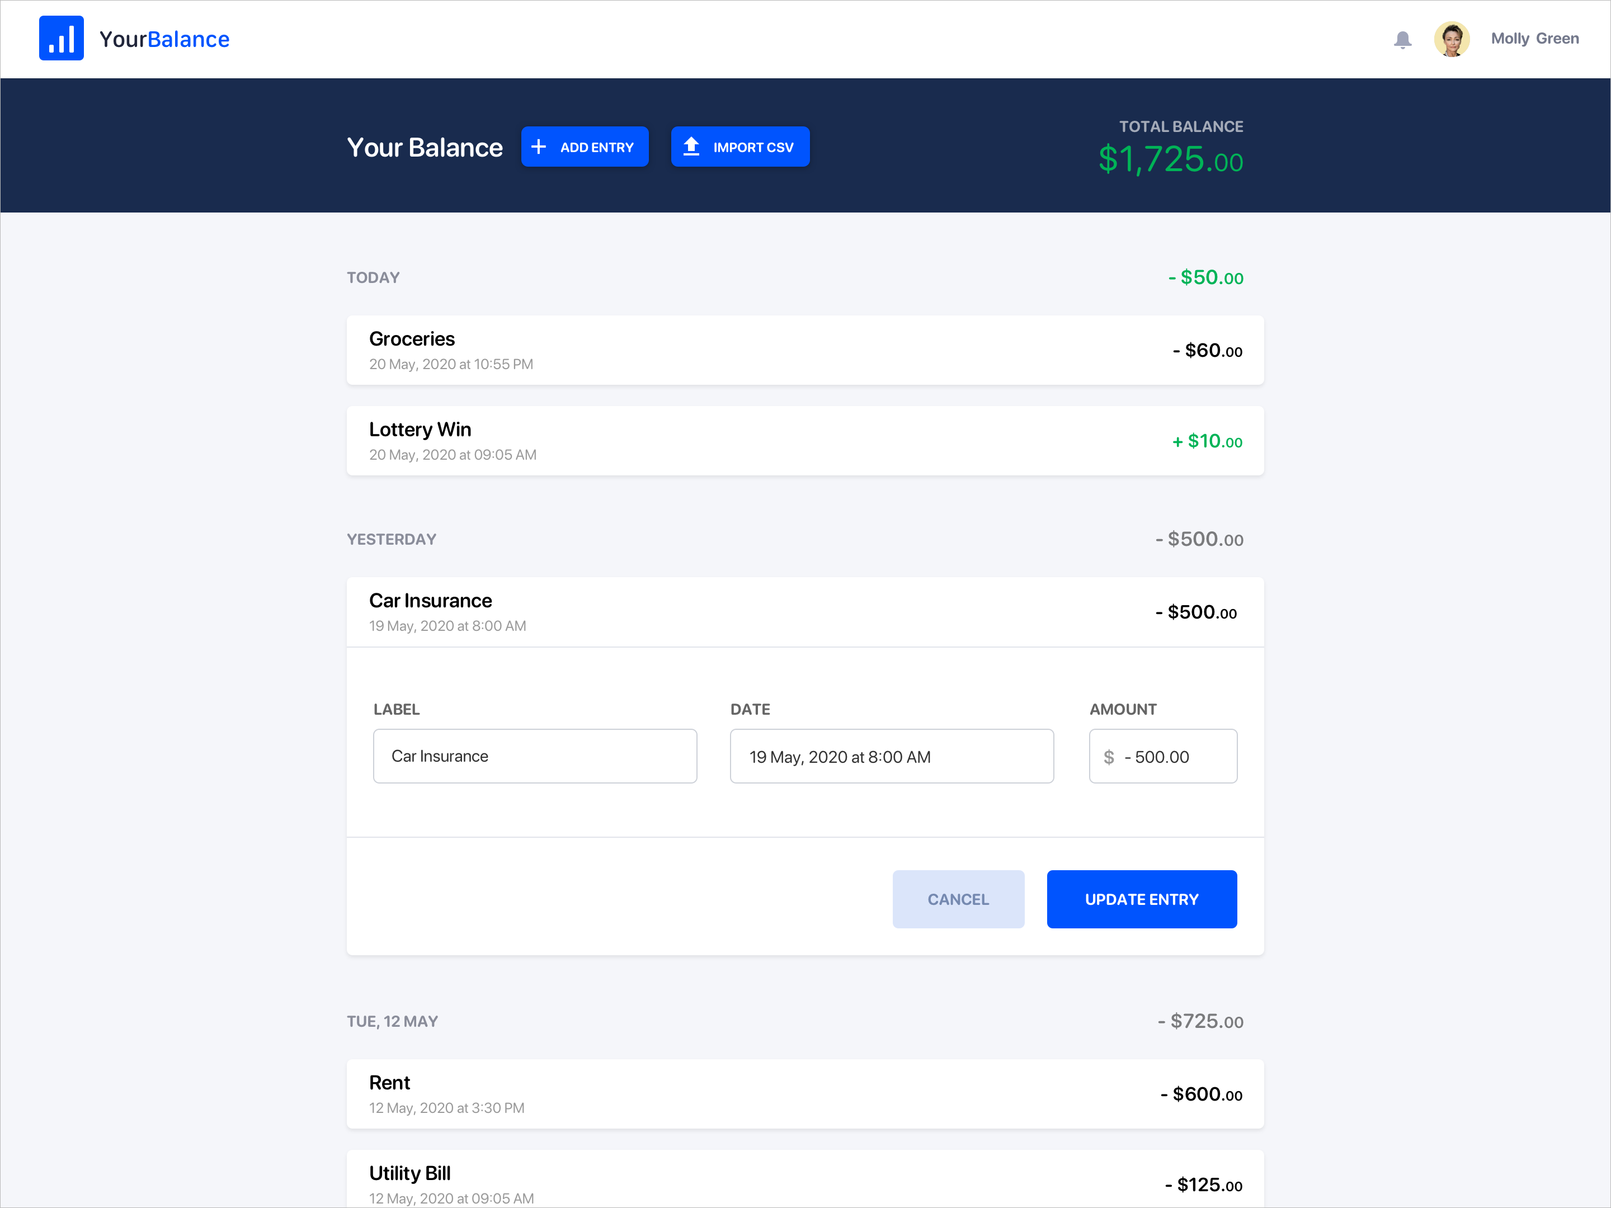Viewport: 1611px width, 1208px height.
Task: Click the Amount field showing - 500.00
Action: 1172,757
